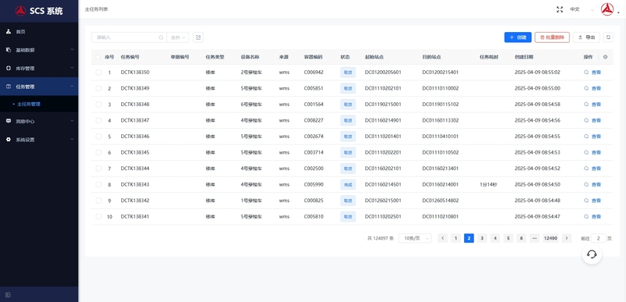Click container code C006942

[x=314, y=73]
